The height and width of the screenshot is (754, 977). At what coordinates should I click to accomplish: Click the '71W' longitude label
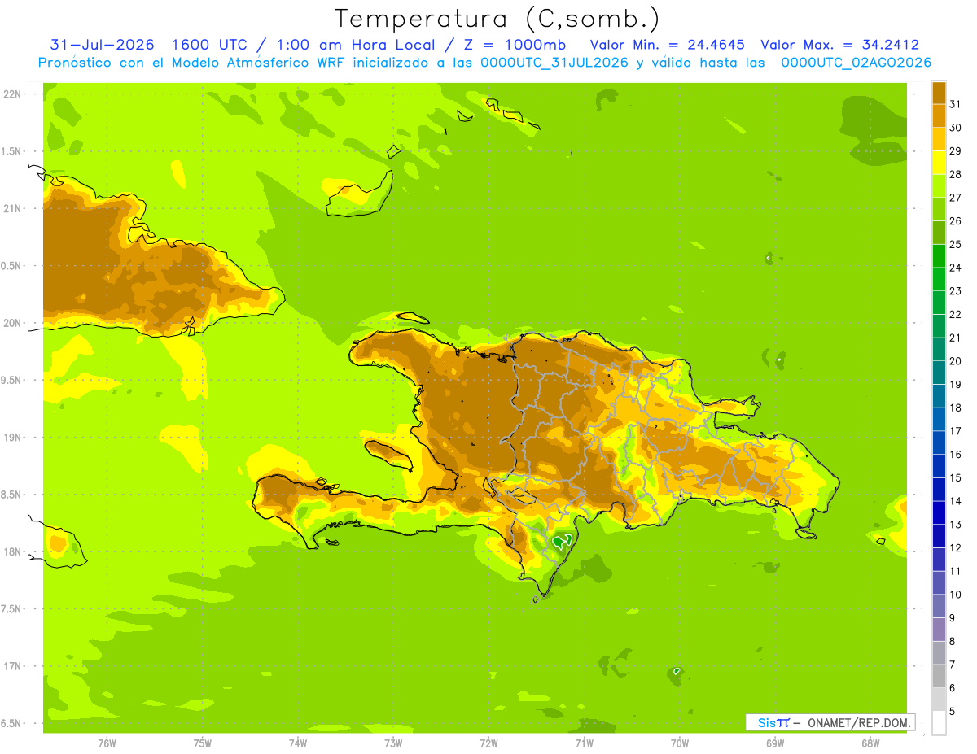[584, 744]
